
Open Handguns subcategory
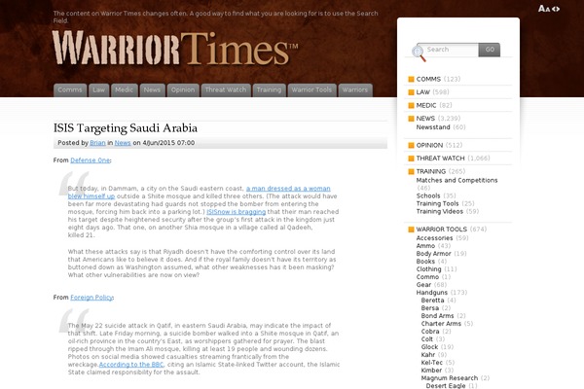click(x=432, y=293)
